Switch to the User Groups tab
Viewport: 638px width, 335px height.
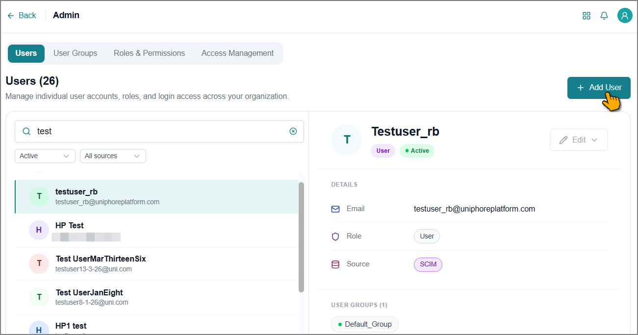[x=76, y=53]
